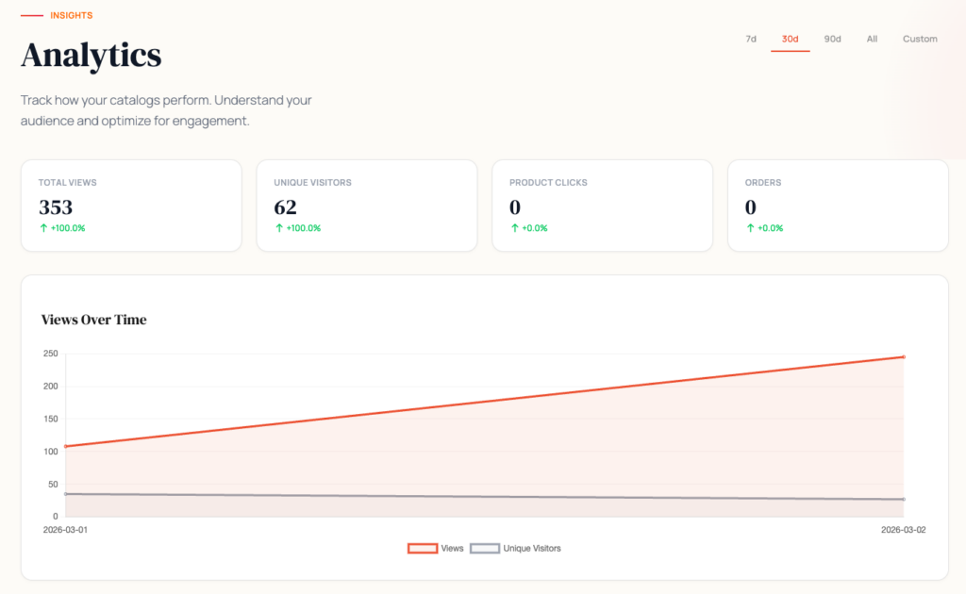Select the 30d time range tab
Image resolution: width=966 pixels, height=594 pixels.
(x=790, y=39)
